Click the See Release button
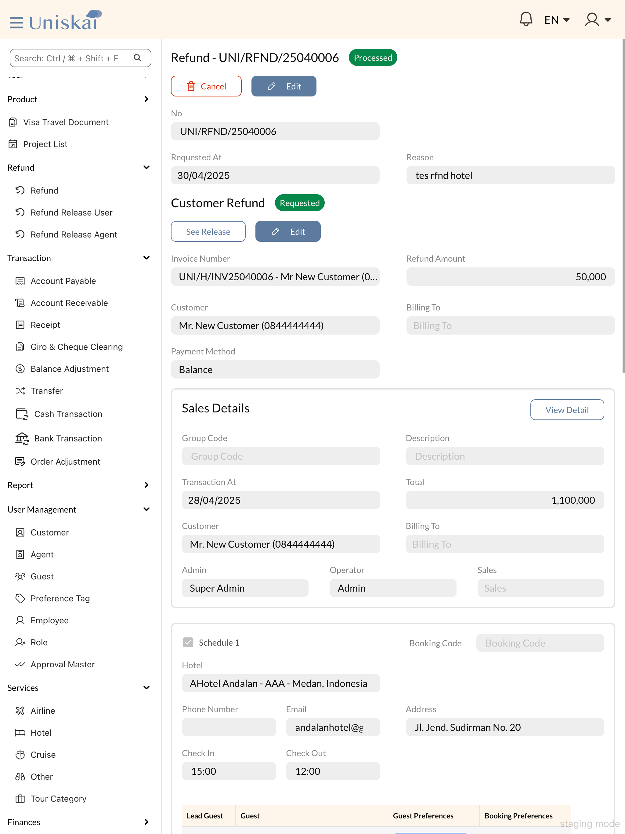The image size is (625, 834). click(x=208, y=231)
